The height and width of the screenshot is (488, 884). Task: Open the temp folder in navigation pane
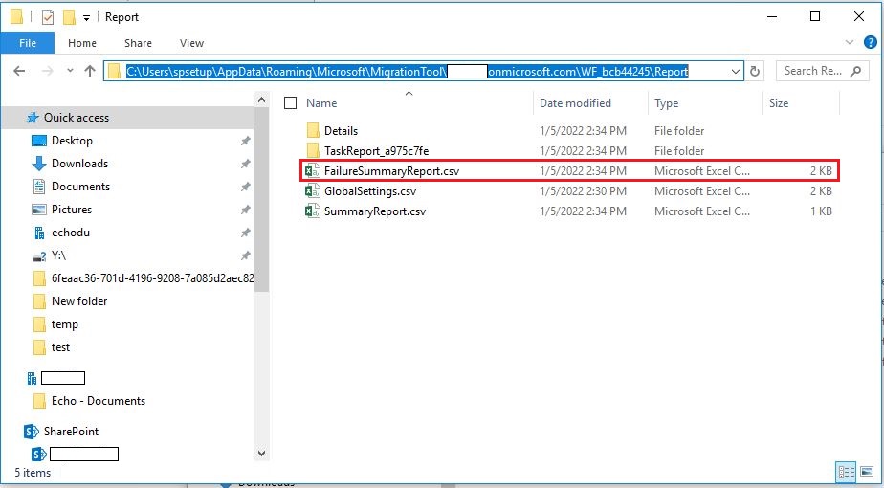point(65,324)
